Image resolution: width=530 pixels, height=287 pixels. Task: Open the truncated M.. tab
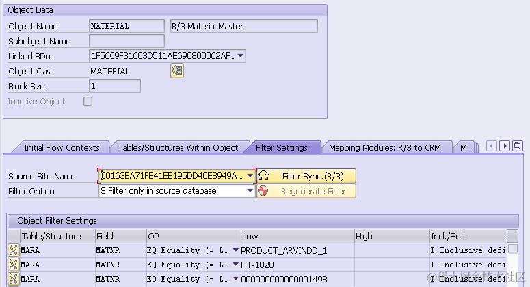pos(466,147)
